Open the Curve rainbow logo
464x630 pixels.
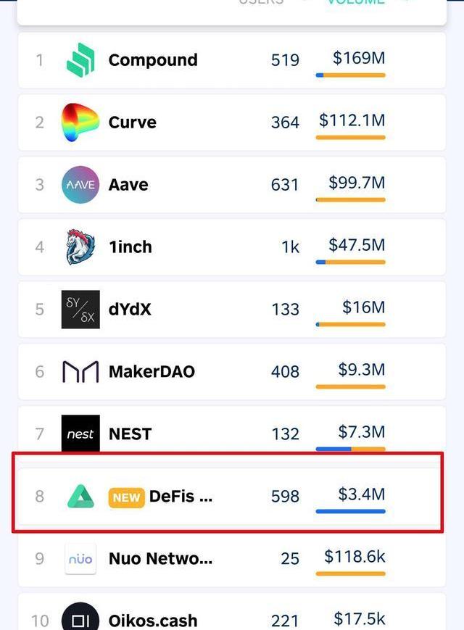point(80,122)
